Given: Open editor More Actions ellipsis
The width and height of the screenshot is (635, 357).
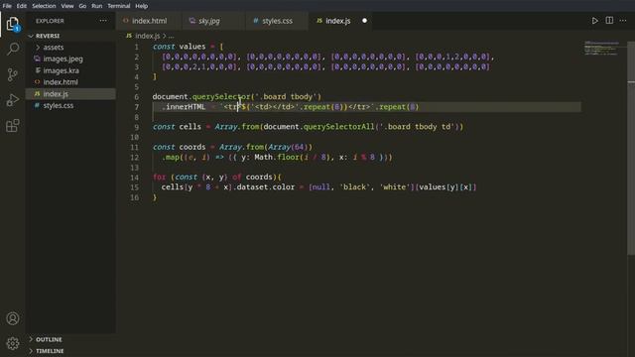Looking at the screenshot, I should [623, 21].
